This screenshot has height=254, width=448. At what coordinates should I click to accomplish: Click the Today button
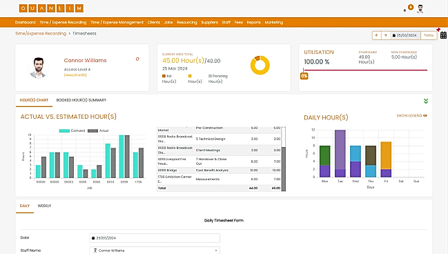tap(429, 35)
